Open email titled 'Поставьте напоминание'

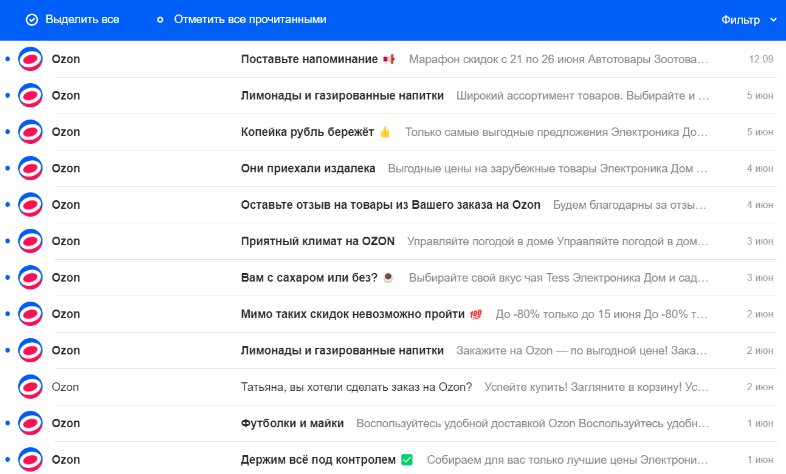[x=309, y=59]
